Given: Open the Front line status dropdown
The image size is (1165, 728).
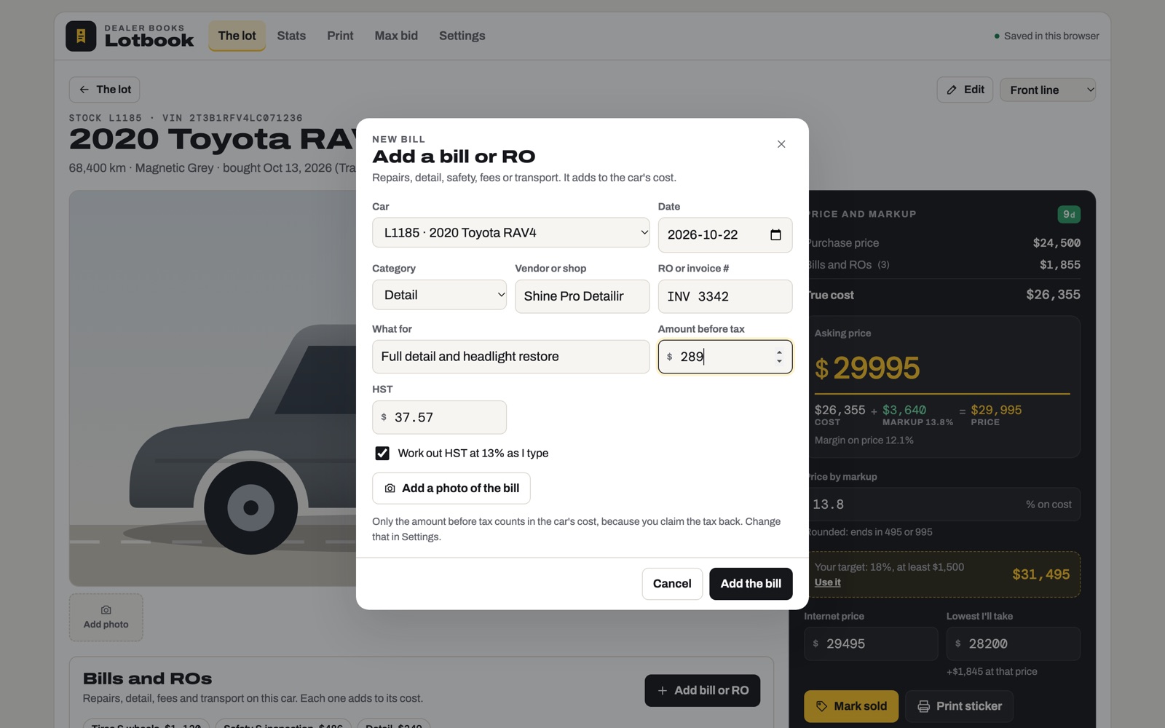Looking at the screenshot, I should (1048, 90).
